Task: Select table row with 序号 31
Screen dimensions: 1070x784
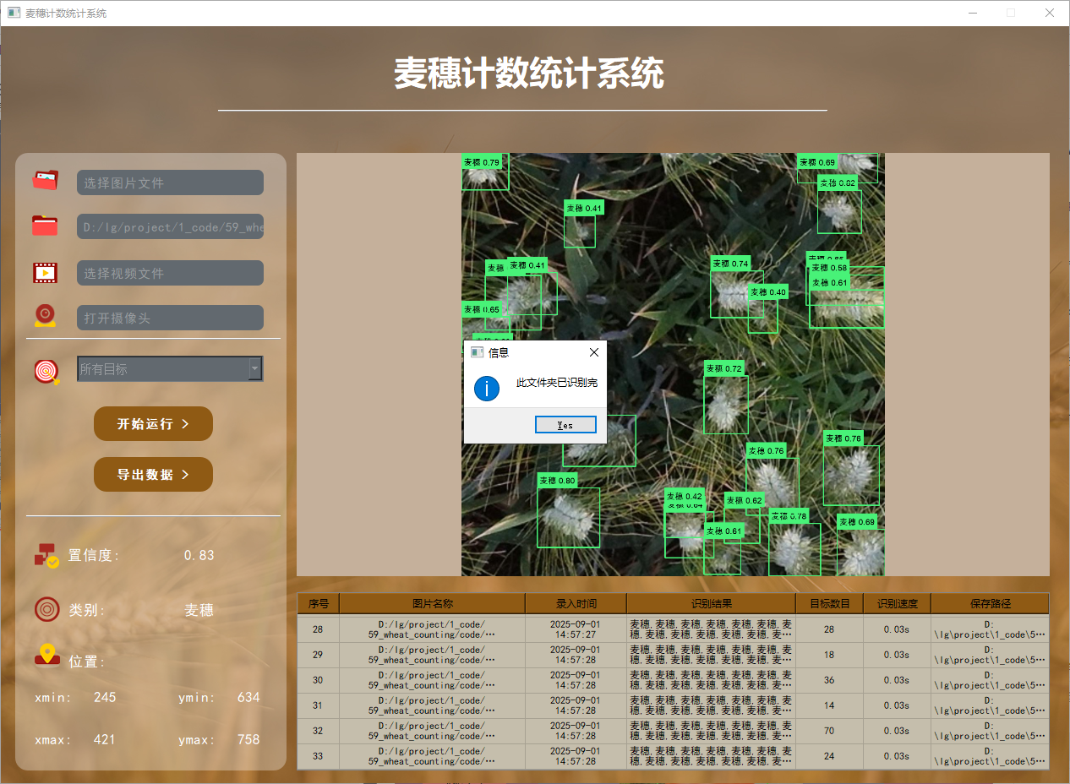Action: [x=673, y=705]
